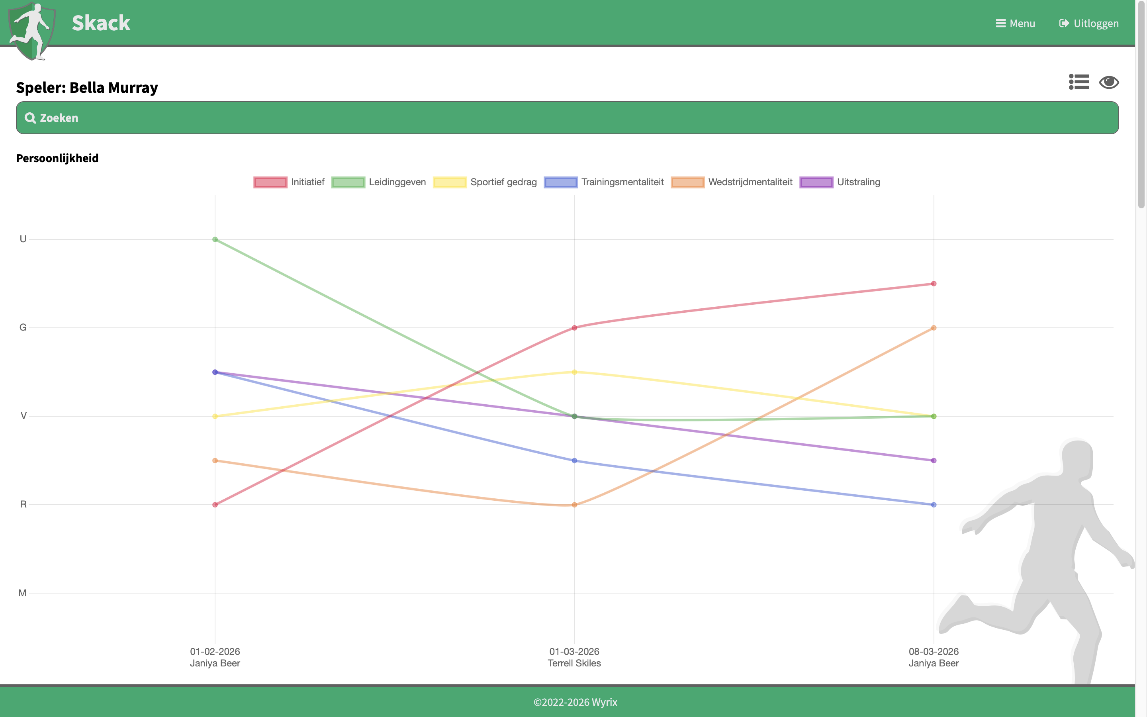Toggle Uitstraling legend entry
Screen dimensions: 1147x717
coord(858,182)
